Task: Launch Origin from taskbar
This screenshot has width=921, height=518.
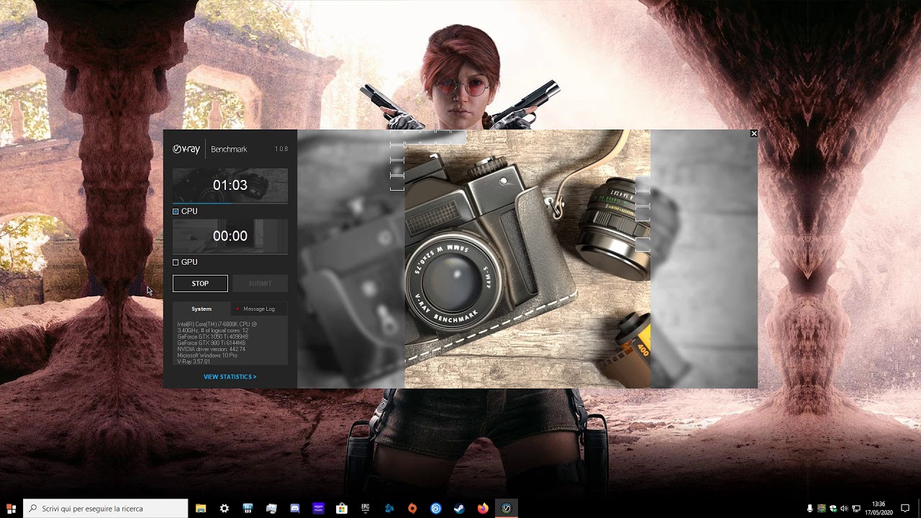Action: [x=412, y=509]
